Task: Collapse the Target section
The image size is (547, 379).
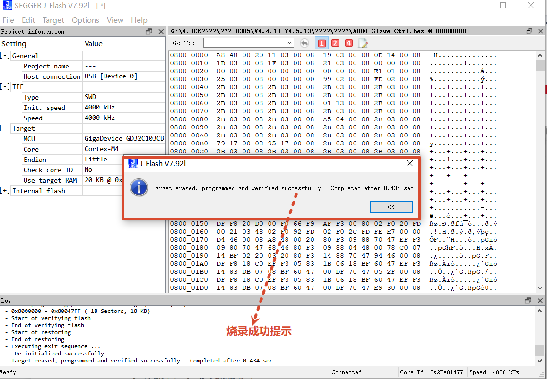Action: point(5,128)
